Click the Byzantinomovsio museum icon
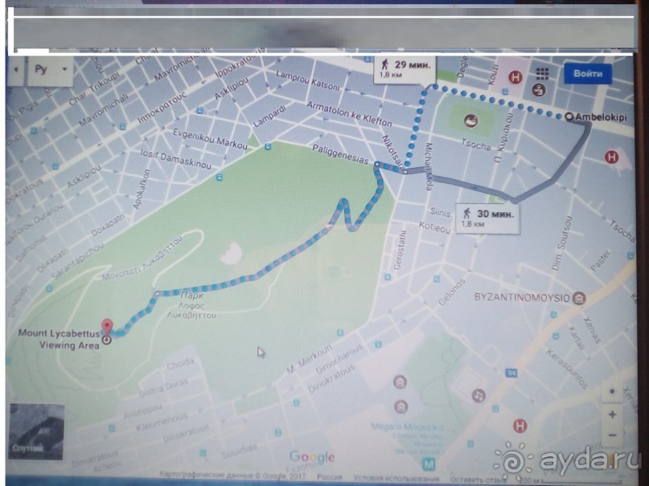 coord(580,298)
